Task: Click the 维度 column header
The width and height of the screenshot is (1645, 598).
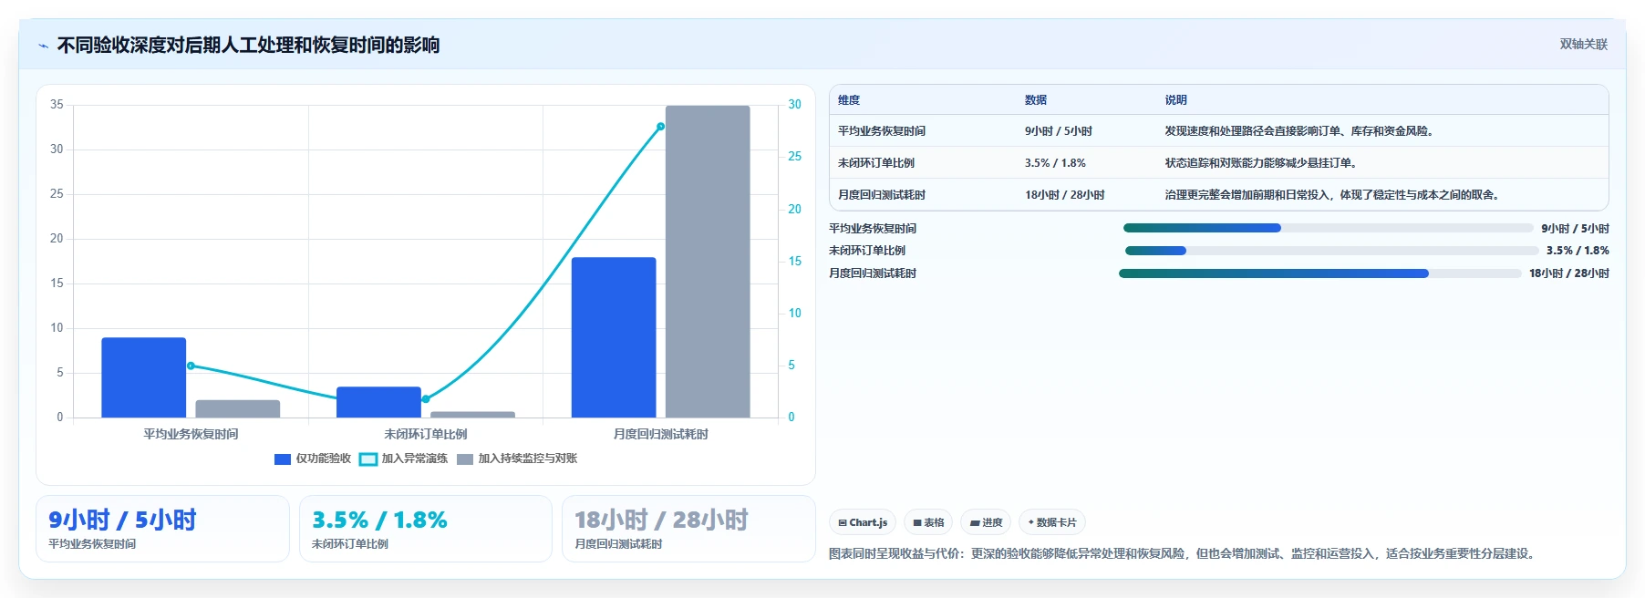Action: (849, 100)
